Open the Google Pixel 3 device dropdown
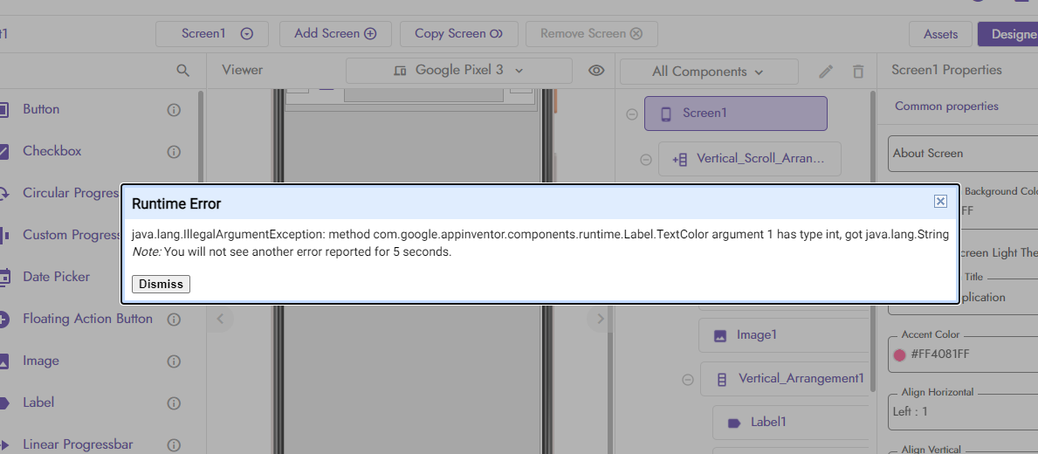 (458, 70)
